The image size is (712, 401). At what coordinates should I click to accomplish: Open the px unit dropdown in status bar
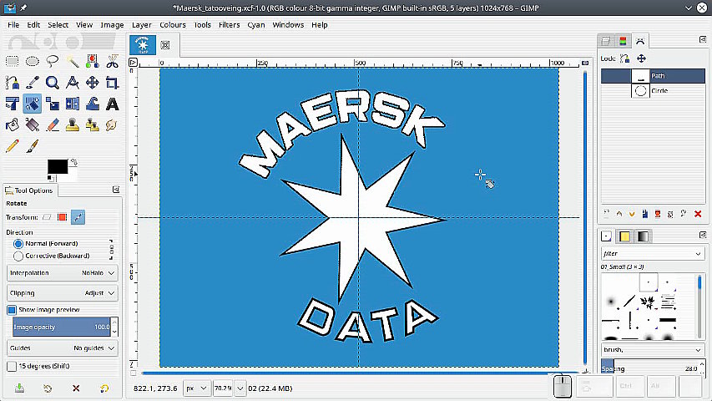pyautogui.click(x=197, y=388)
